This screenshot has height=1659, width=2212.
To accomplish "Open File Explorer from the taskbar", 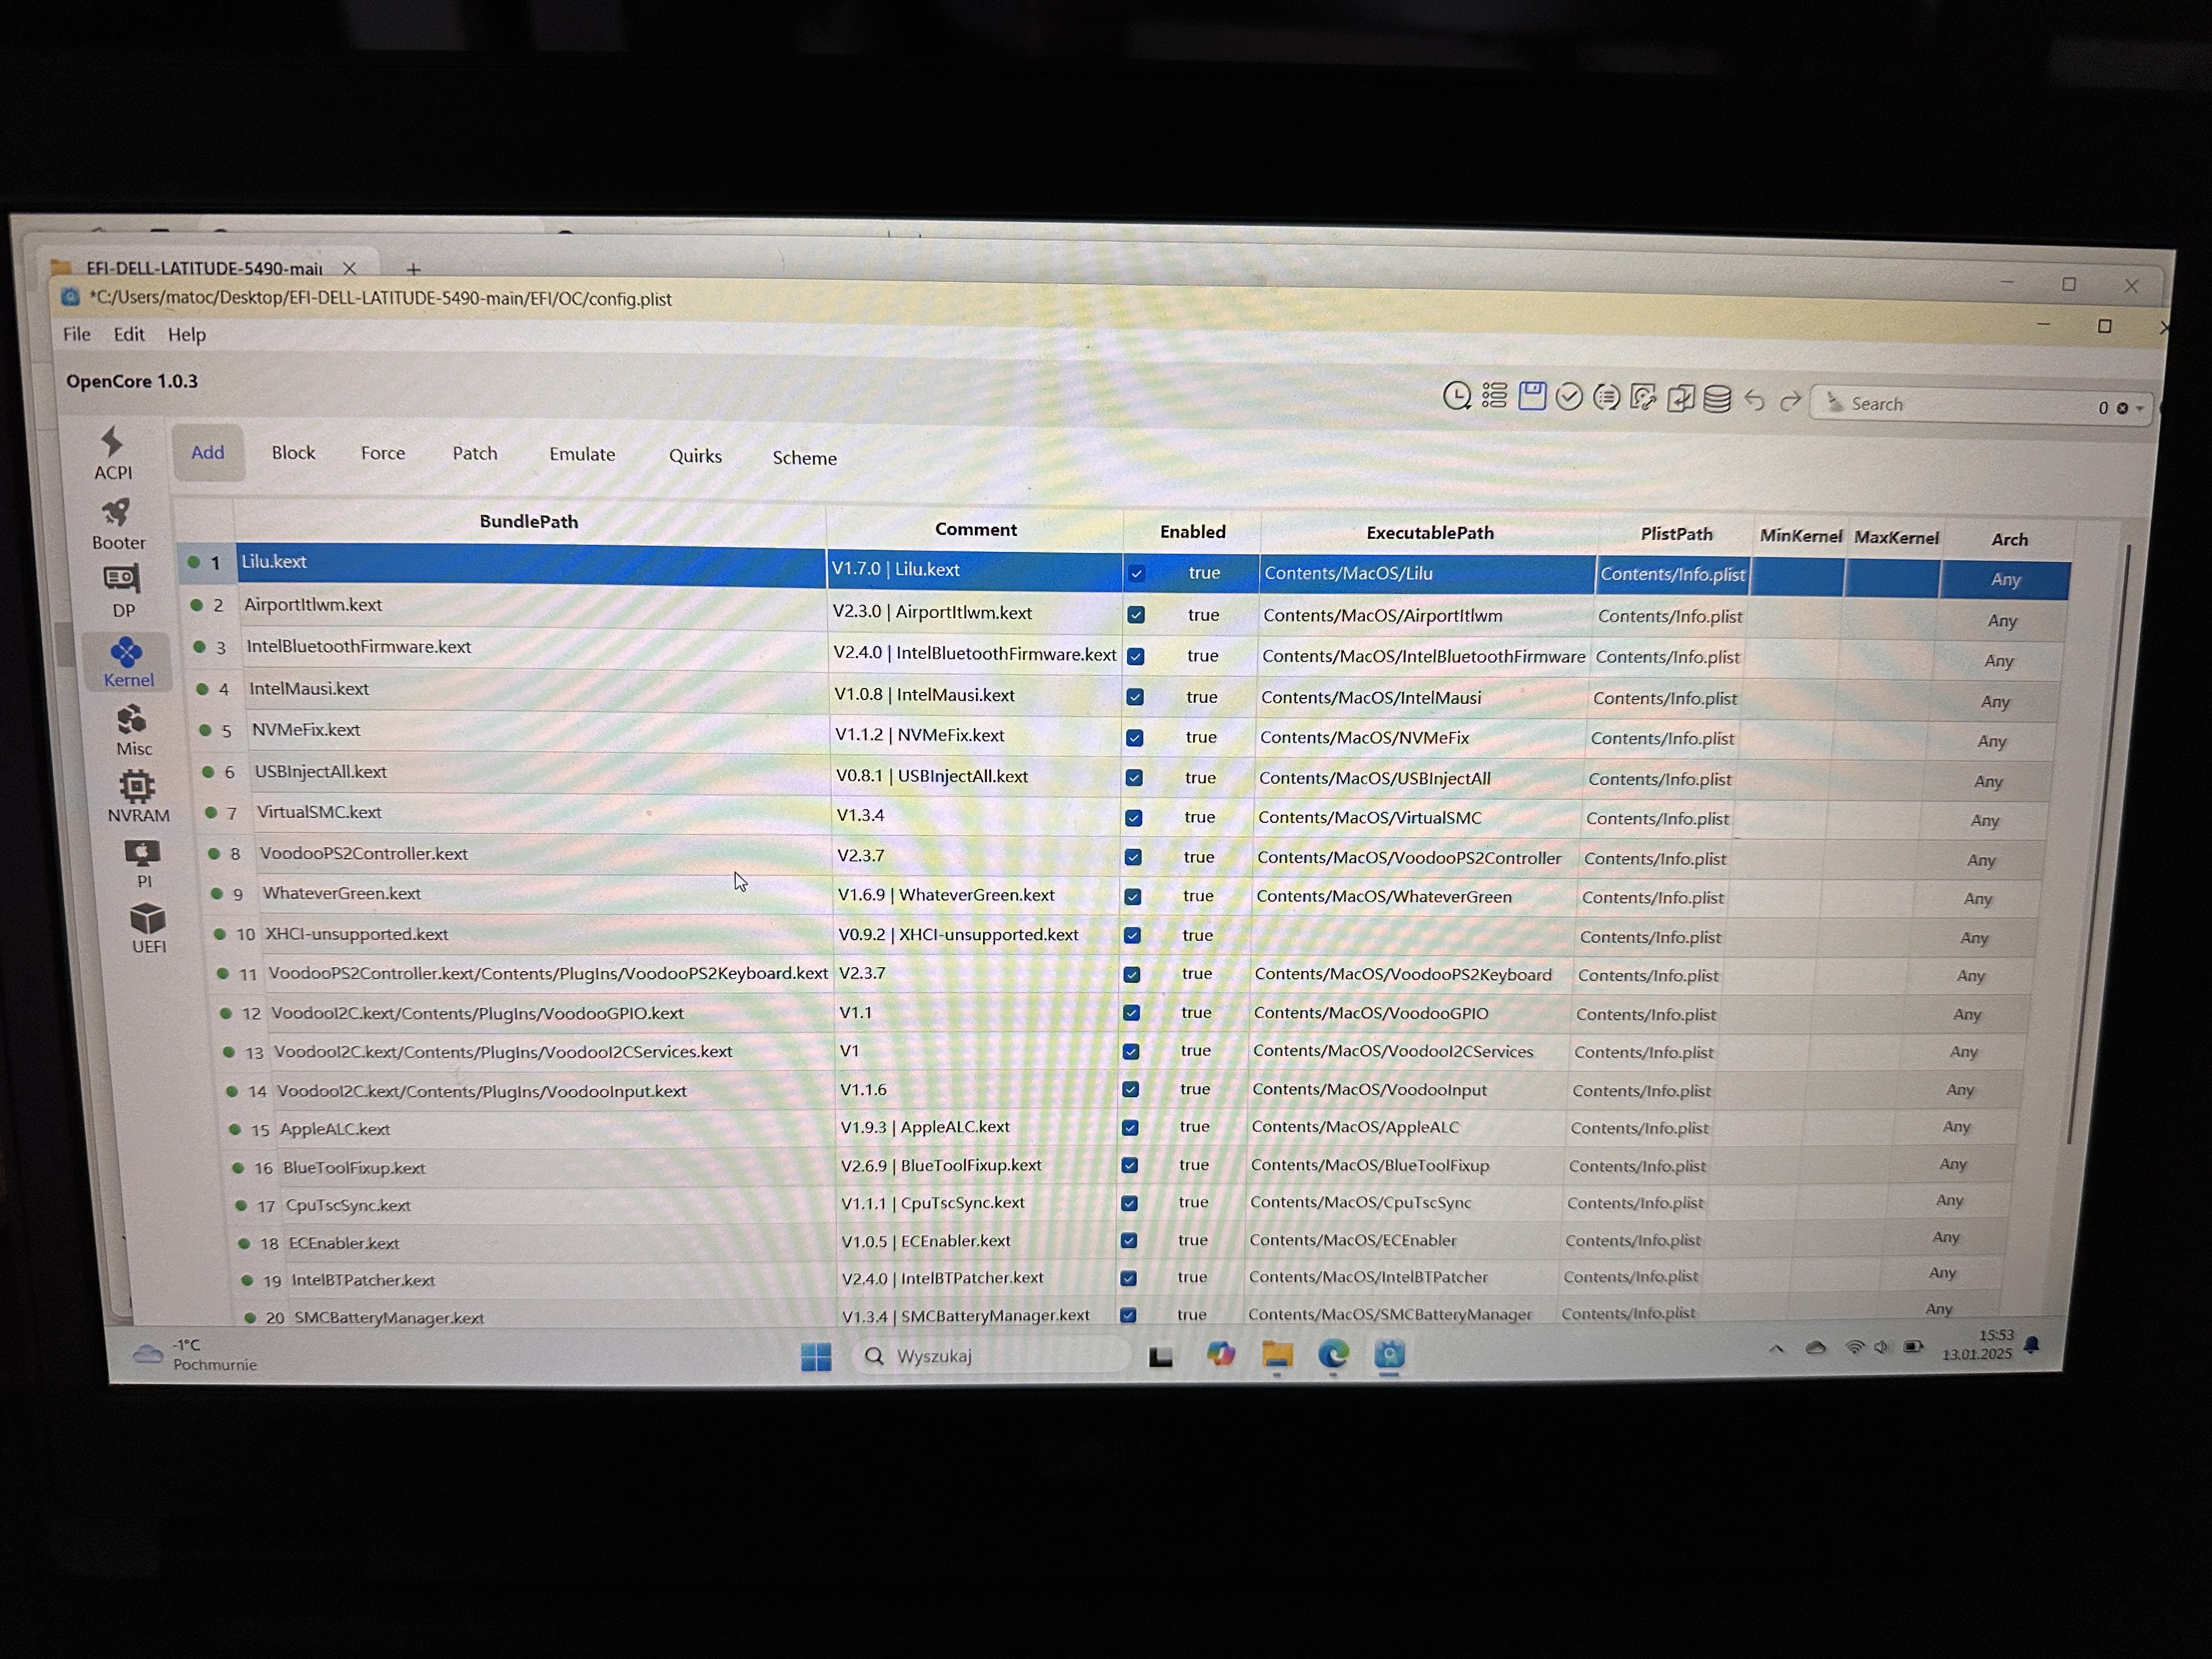I will [x=1277, y=1355].
